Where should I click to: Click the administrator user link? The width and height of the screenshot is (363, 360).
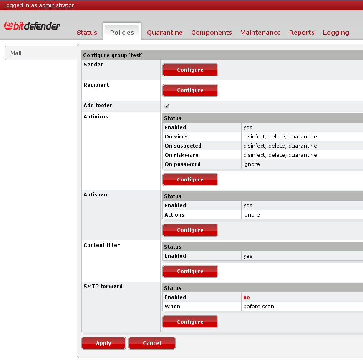pyautogui.click(x=56, y=5)
